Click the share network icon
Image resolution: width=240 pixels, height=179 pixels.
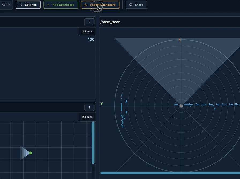click(130, 5)
